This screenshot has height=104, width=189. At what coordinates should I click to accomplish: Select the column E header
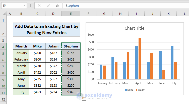tap(71, 14)
